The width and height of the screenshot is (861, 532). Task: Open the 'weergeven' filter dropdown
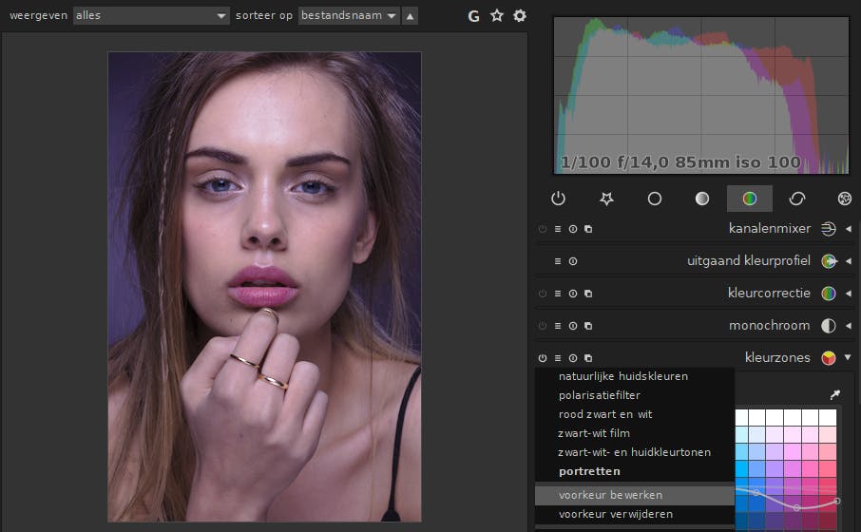(151, 16)
